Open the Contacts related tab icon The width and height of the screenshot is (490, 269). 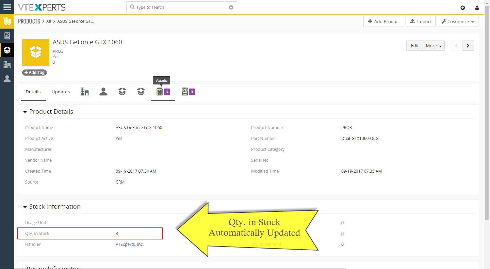(103, 92)
